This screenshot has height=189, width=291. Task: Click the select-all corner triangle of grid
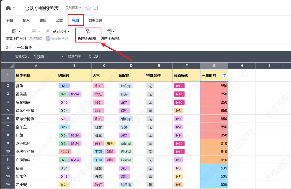click(x=11, y=66)
